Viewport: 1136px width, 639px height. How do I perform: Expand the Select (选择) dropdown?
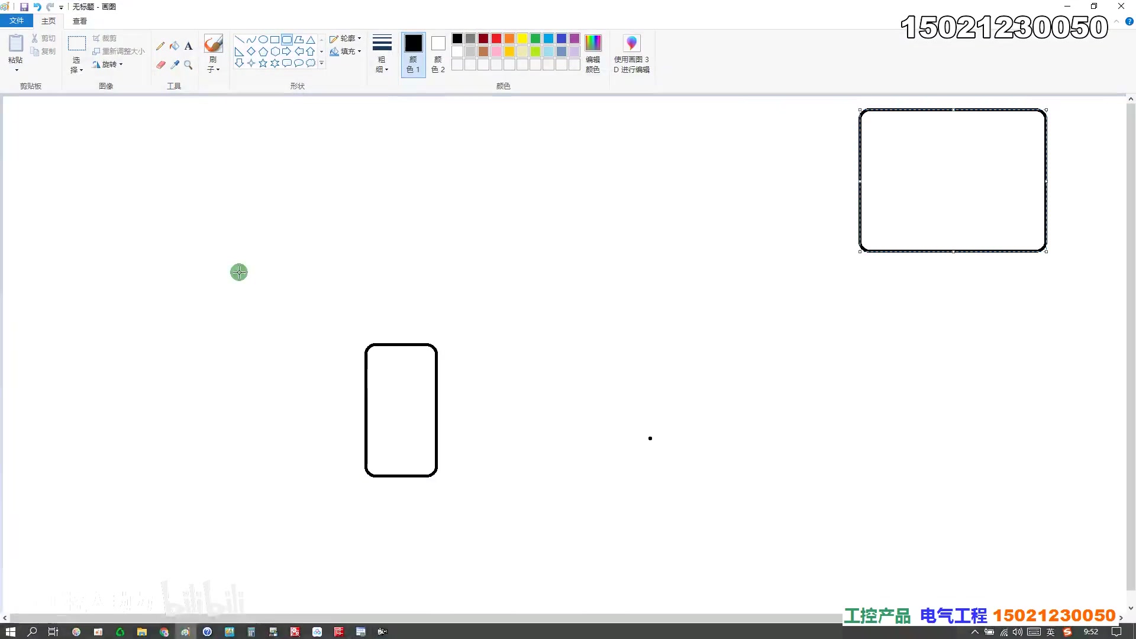(x=77, y=65)
